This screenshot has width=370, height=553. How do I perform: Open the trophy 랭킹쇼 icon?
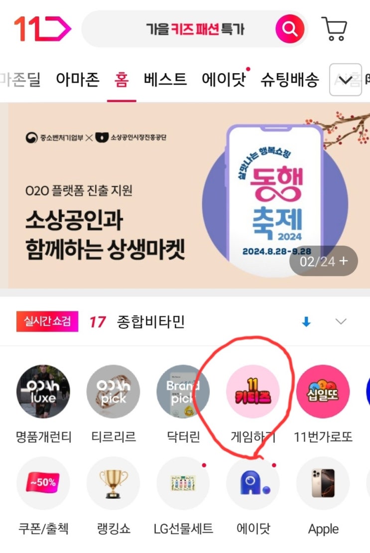click(113, 483)
